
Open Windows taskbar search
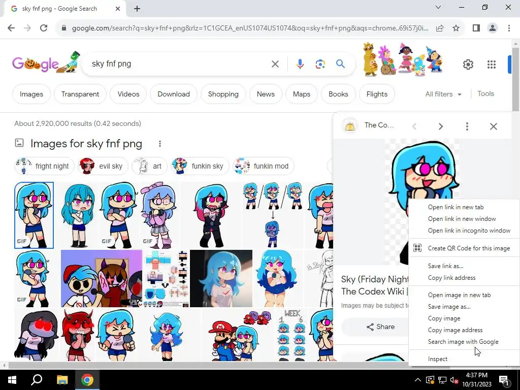[37, 380]
